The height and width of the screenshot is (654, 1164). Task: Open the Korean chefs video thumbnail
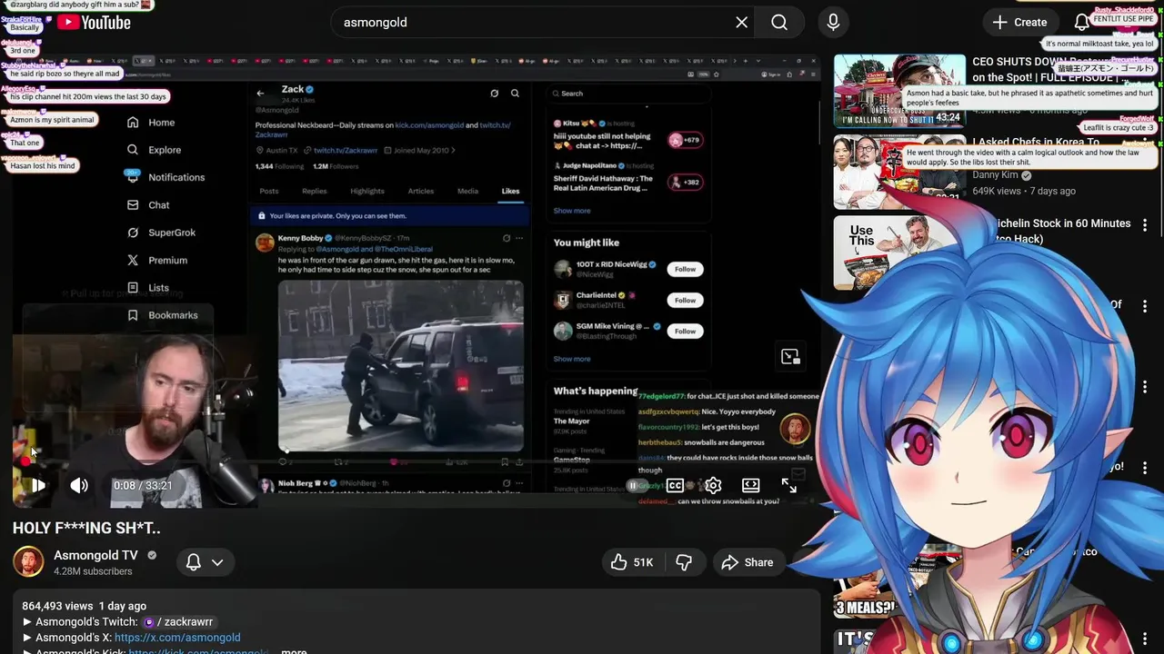[899, 173]
